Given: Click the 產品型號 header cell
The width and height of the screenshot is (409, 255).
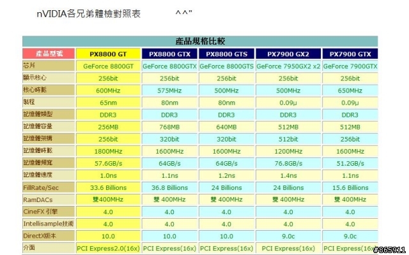Looking at the screenshot, I should (x=49, y=54).
